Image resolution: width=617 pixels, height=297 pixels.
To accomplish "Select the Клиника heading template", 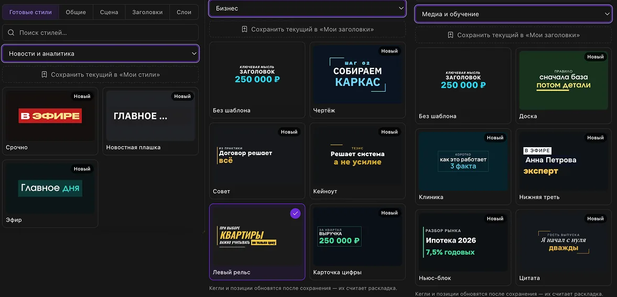I will (x=463, y=167).
